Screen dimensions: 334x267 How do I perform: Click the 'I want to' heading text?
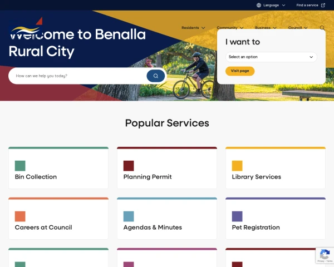coord(243,42)
